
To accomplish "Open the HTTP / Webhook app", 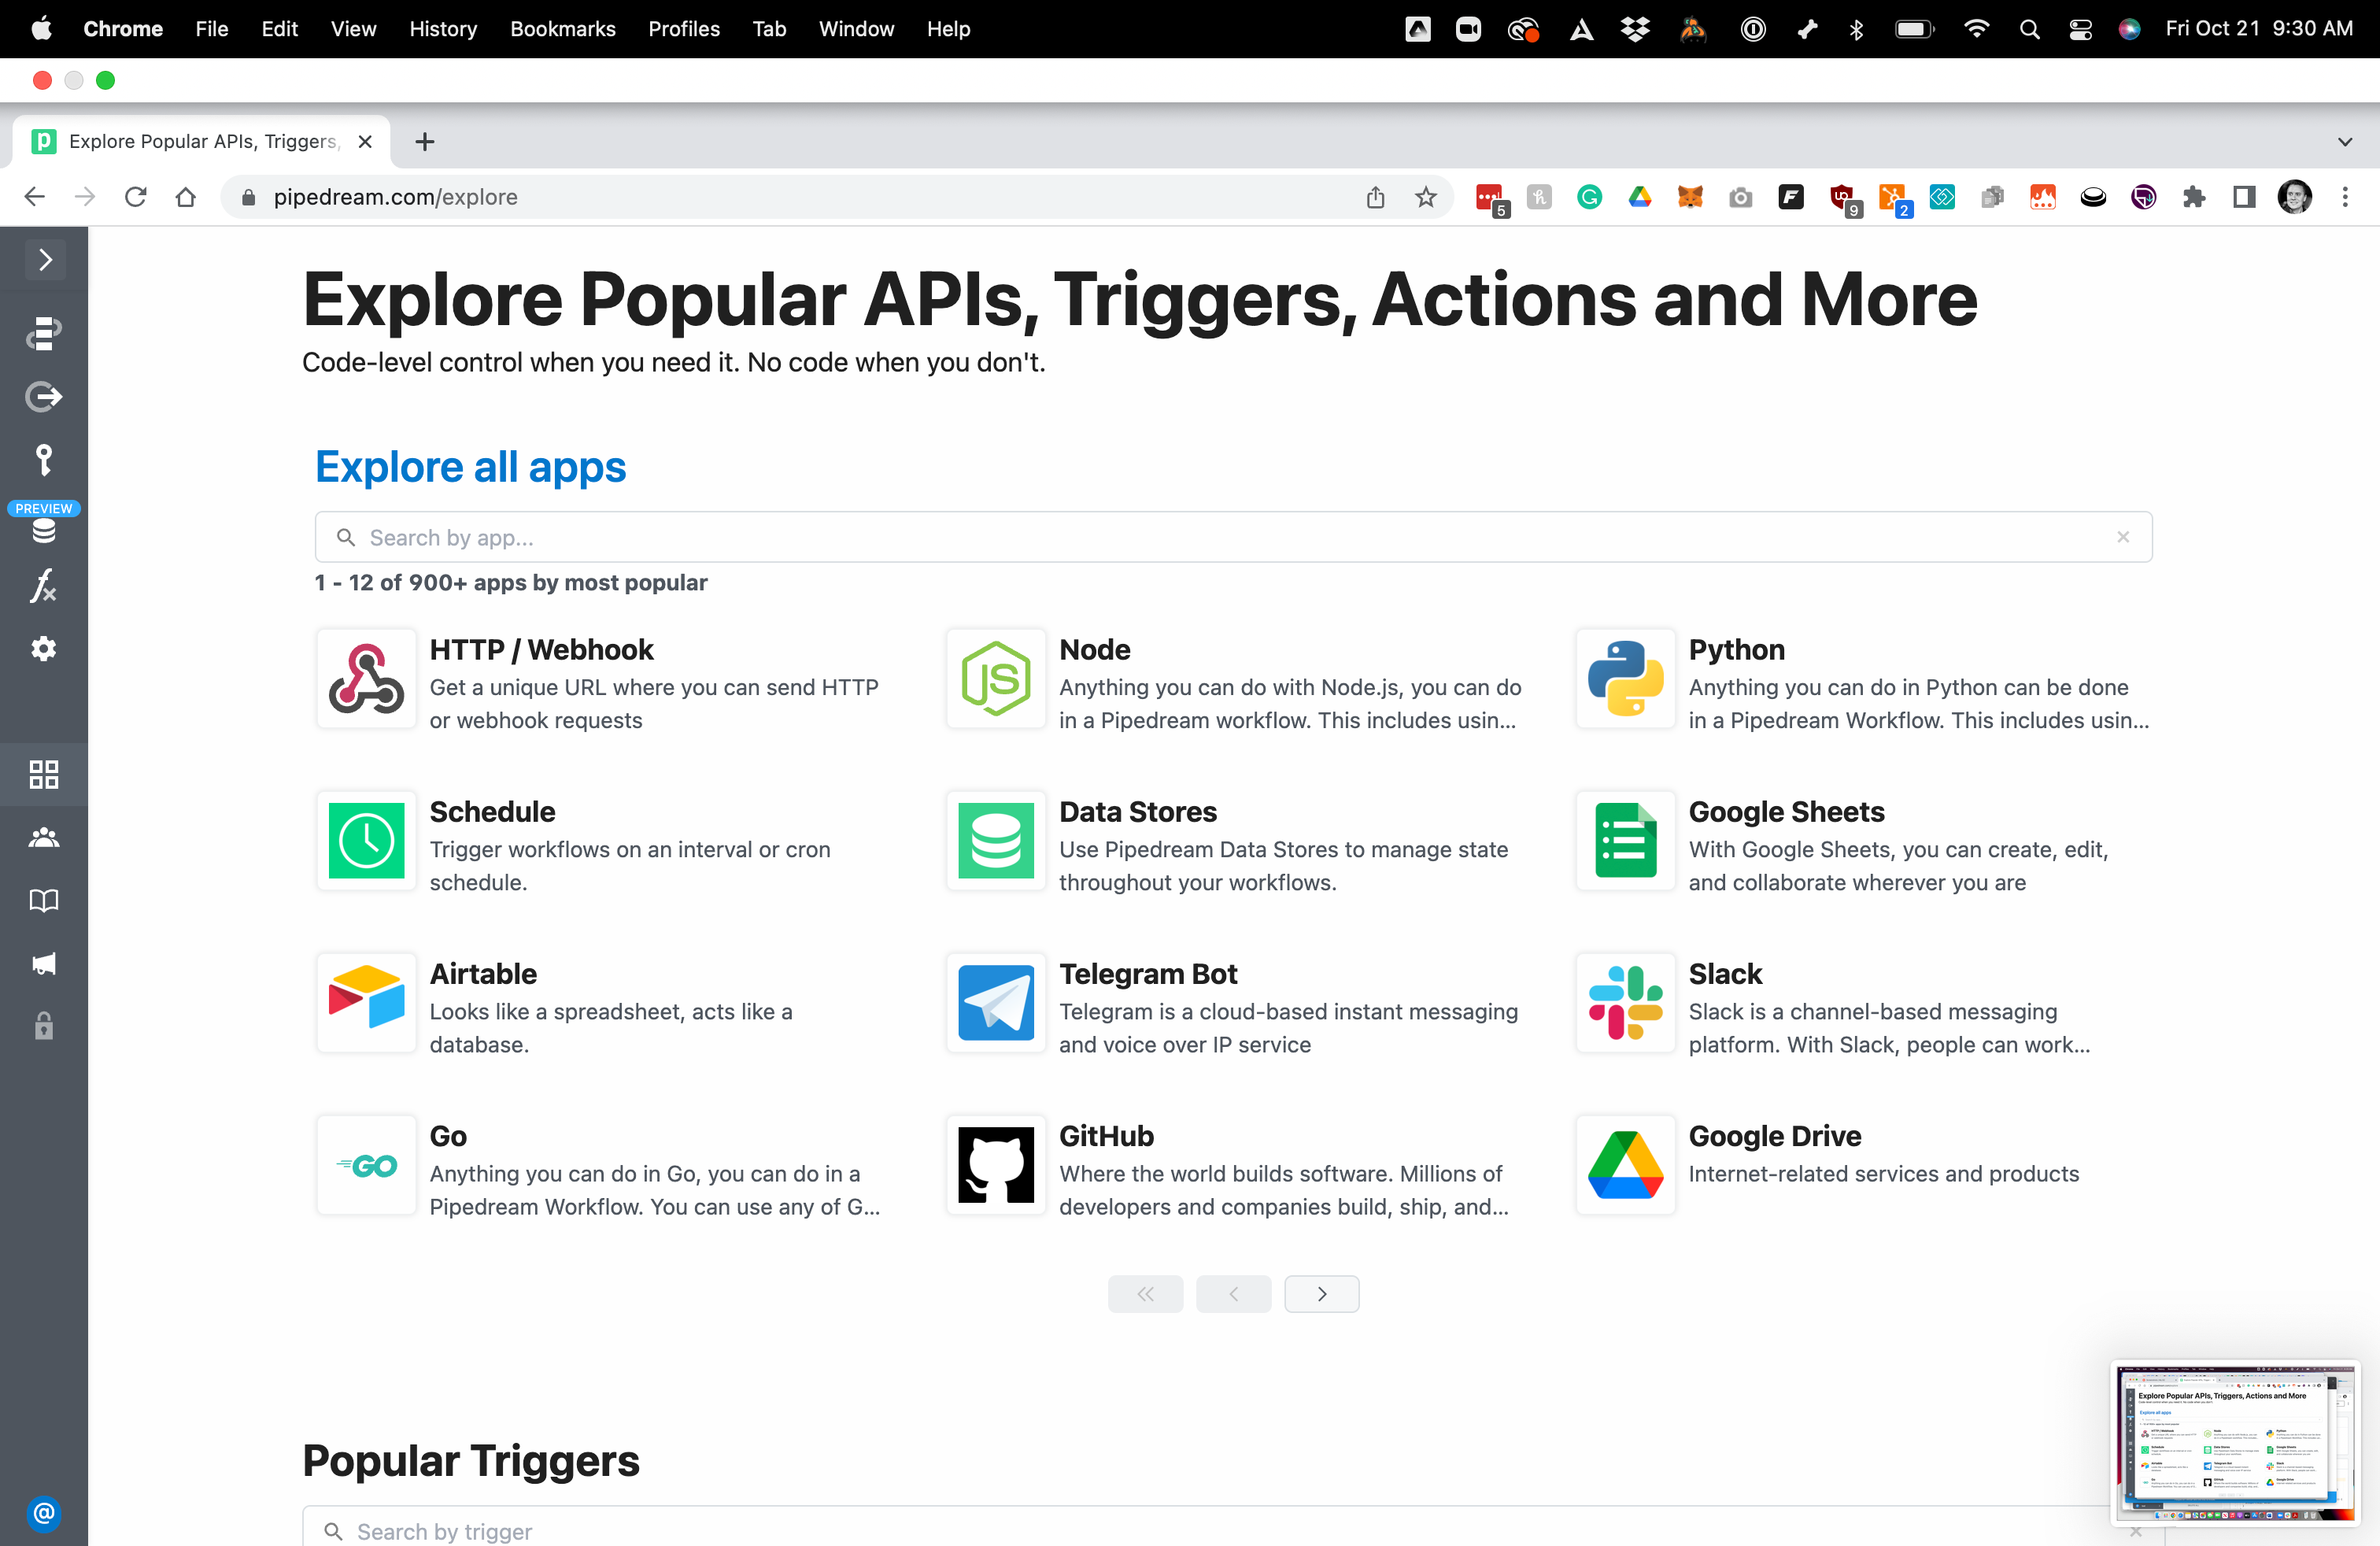I will [x=541, y=650].
